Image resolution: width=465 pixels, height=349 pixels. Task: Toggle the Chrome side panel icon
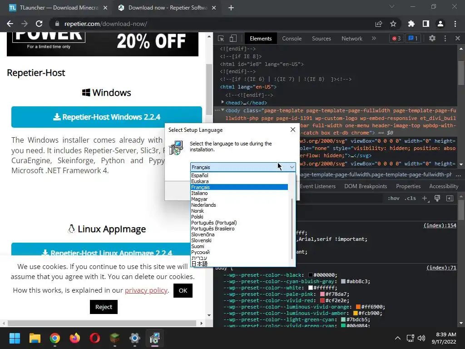coord(426,24)
